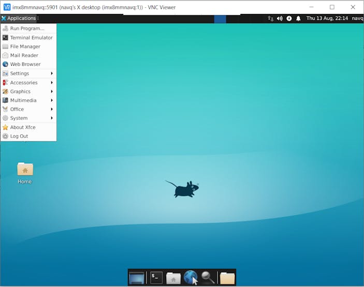Click the System gear menu icon
Screen dimensions: 364x287
tap(5, 118)
